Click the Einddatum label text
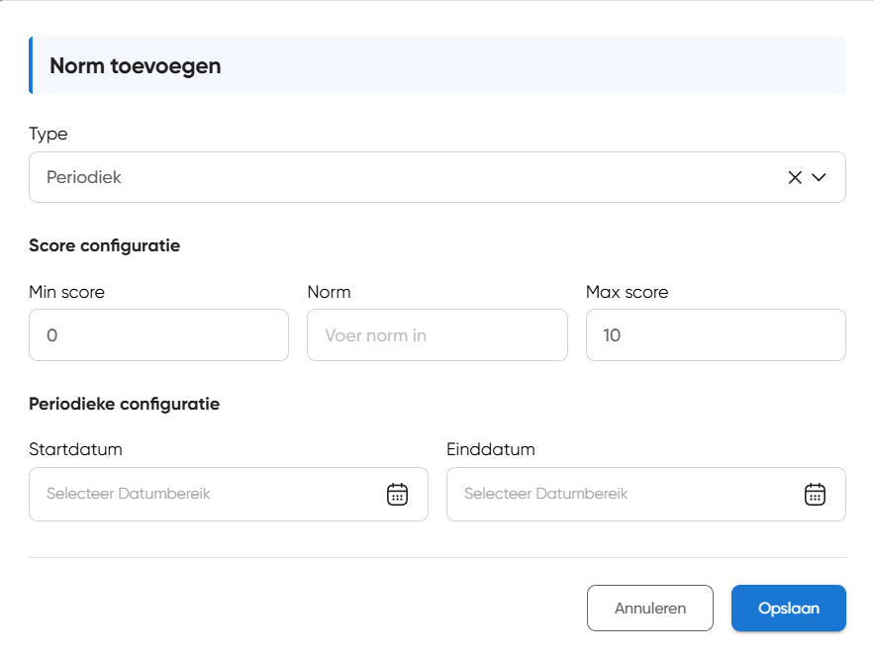Screen dimensions: 873x659 490,449
